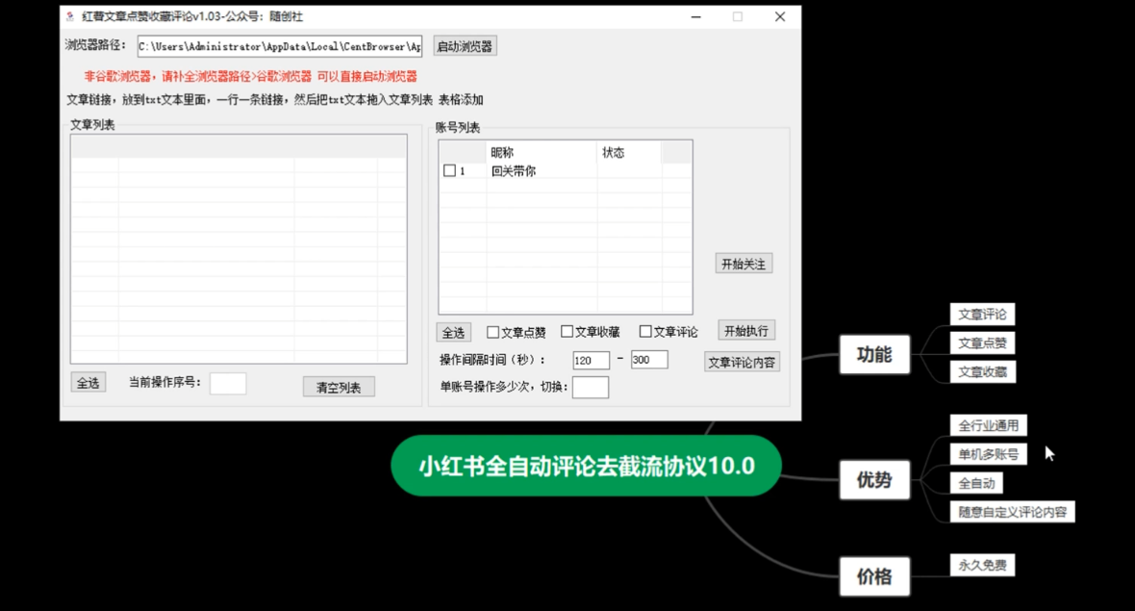
Task: Enable the 文章收藏 checkbox
Action: [x=567, y=332]
